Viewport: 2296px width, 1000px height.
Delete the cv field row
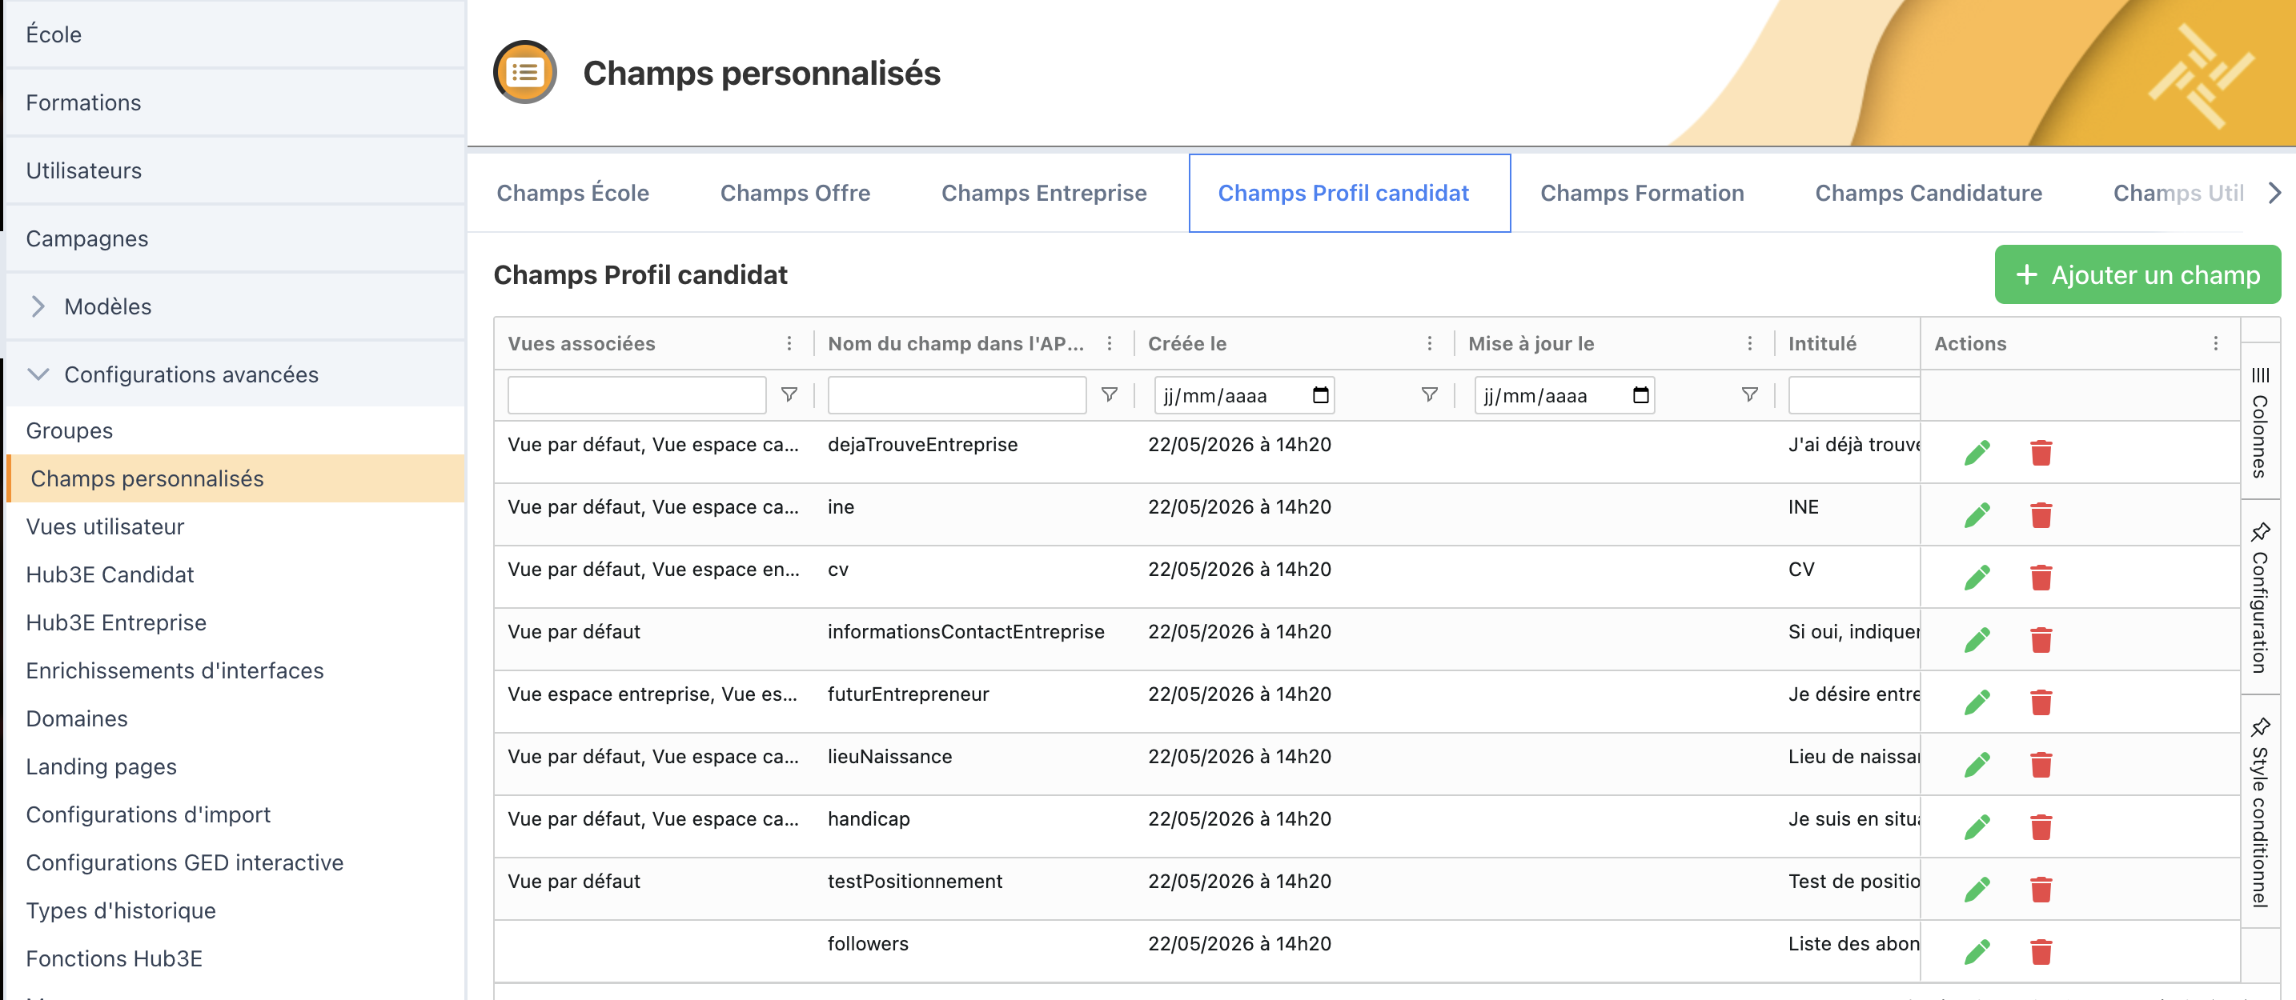tap(2041, 577)
